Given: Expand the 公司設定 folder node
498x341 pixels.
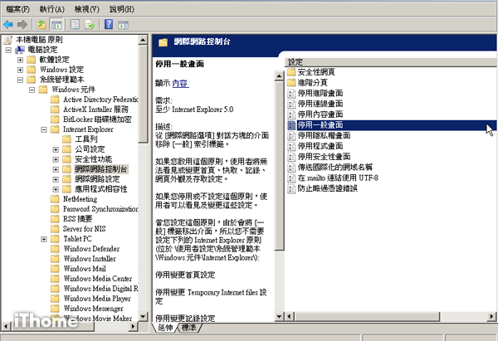Looking at the screenshot, I should 56,149.
